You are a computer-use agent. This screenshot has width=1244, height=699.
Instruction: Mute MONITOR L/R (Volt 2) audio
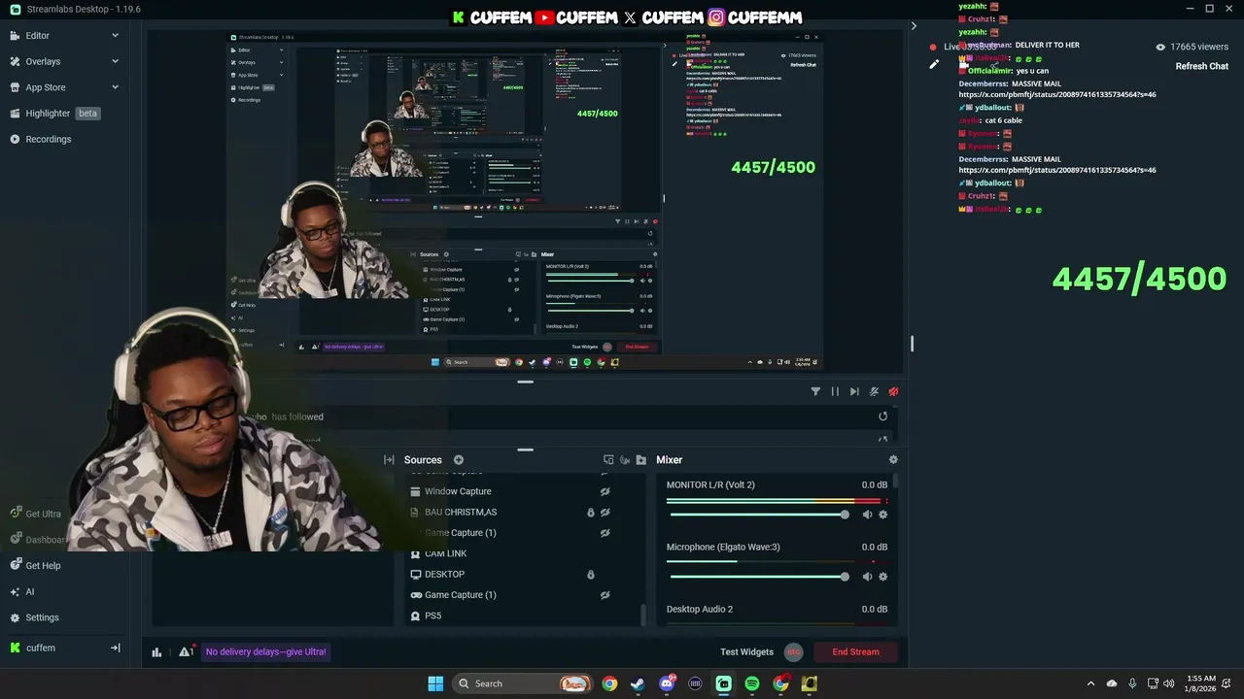pos(867,515)
